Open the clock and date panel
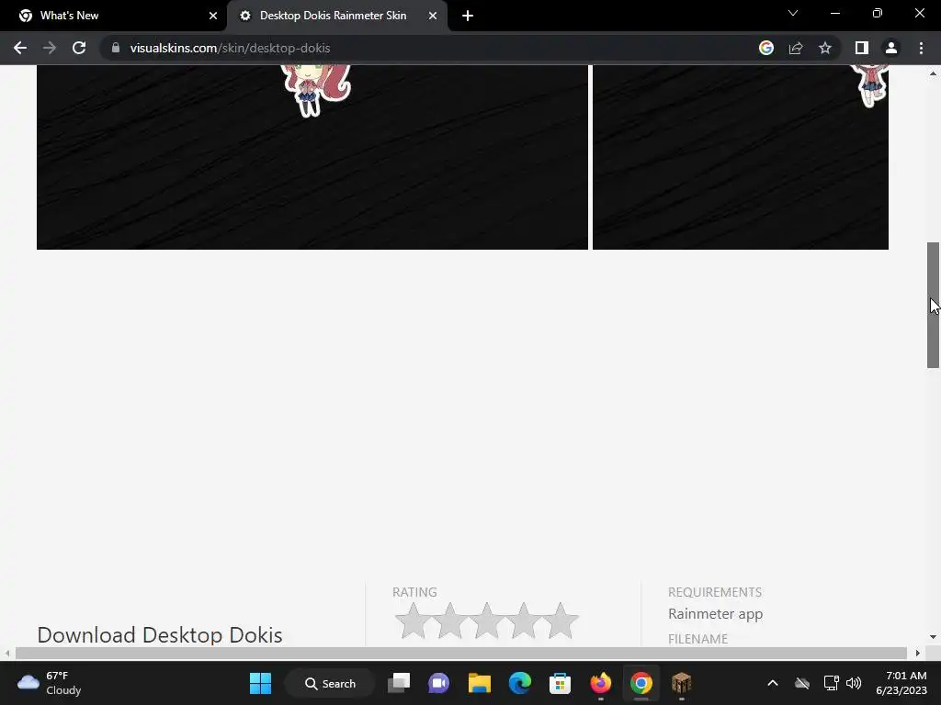 point(901,683)
